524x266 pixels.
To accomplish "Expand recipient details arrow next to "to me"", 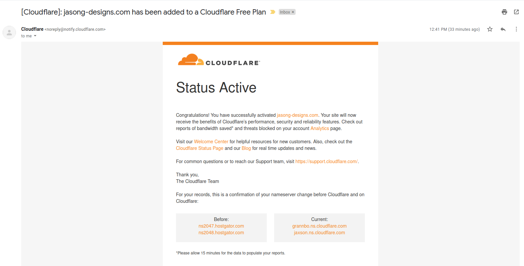I will click(35, 36).
